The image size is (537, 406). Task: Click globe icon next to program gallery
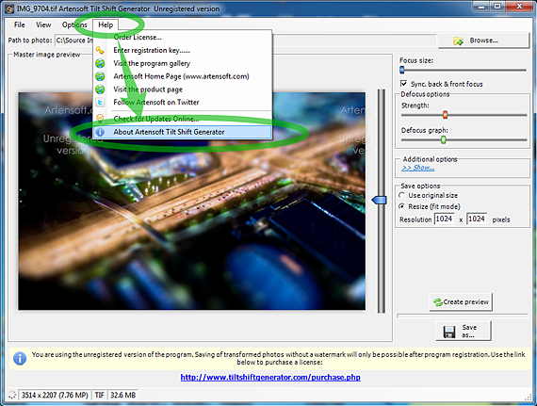[x=100, y=63]
